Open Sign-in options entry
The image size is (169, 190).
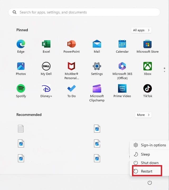point(153,145)
